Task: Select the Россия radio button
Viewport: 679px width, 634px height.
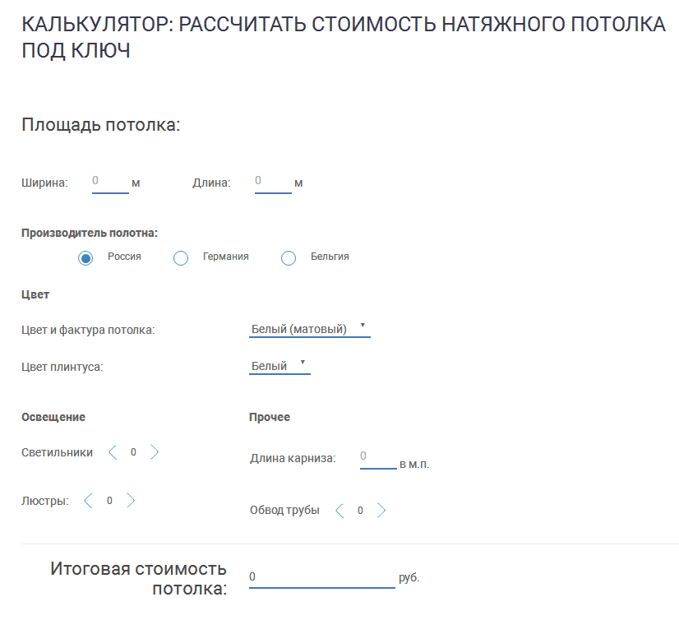Action: [x=85, y=257]
